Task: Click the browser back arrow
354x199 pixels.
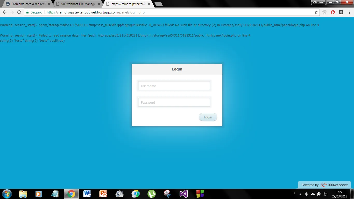Action: coord(5,12)
